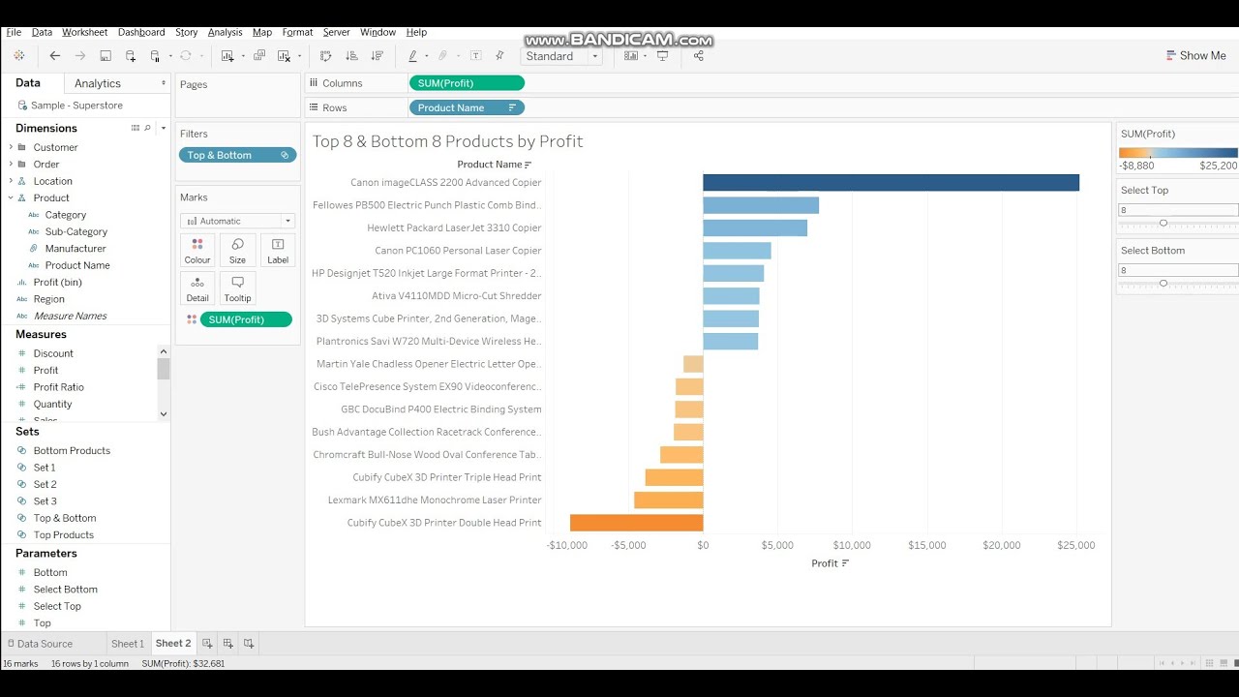The height and width of the screenshot is (697, 1239).
Task: Click the Sample - Superstore data source
Action: [x=76, y=106]
